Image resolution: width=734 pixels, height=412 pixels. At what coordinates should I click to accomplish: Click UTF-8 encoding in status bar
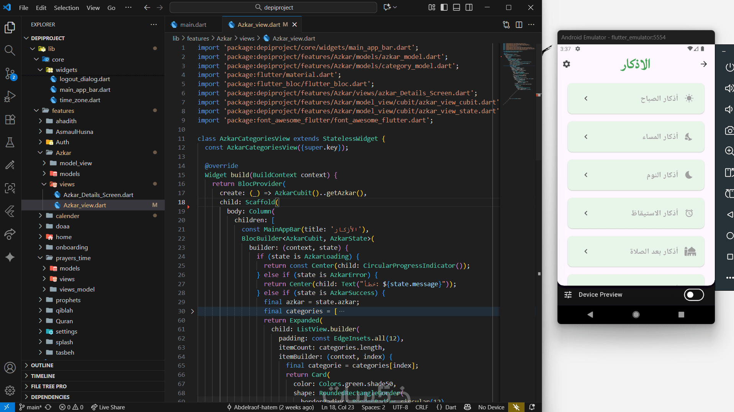click(x=400, y=407)
